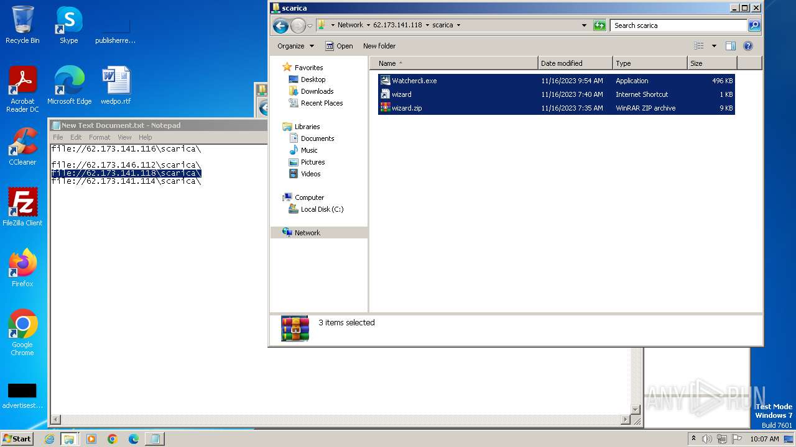This screenshot has width=796, height=447.
Task: Open Chrome from the taskbar
Action: click(x=113, y=439)
